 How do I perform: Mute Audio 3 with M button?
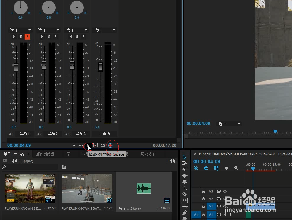[71, 37]
